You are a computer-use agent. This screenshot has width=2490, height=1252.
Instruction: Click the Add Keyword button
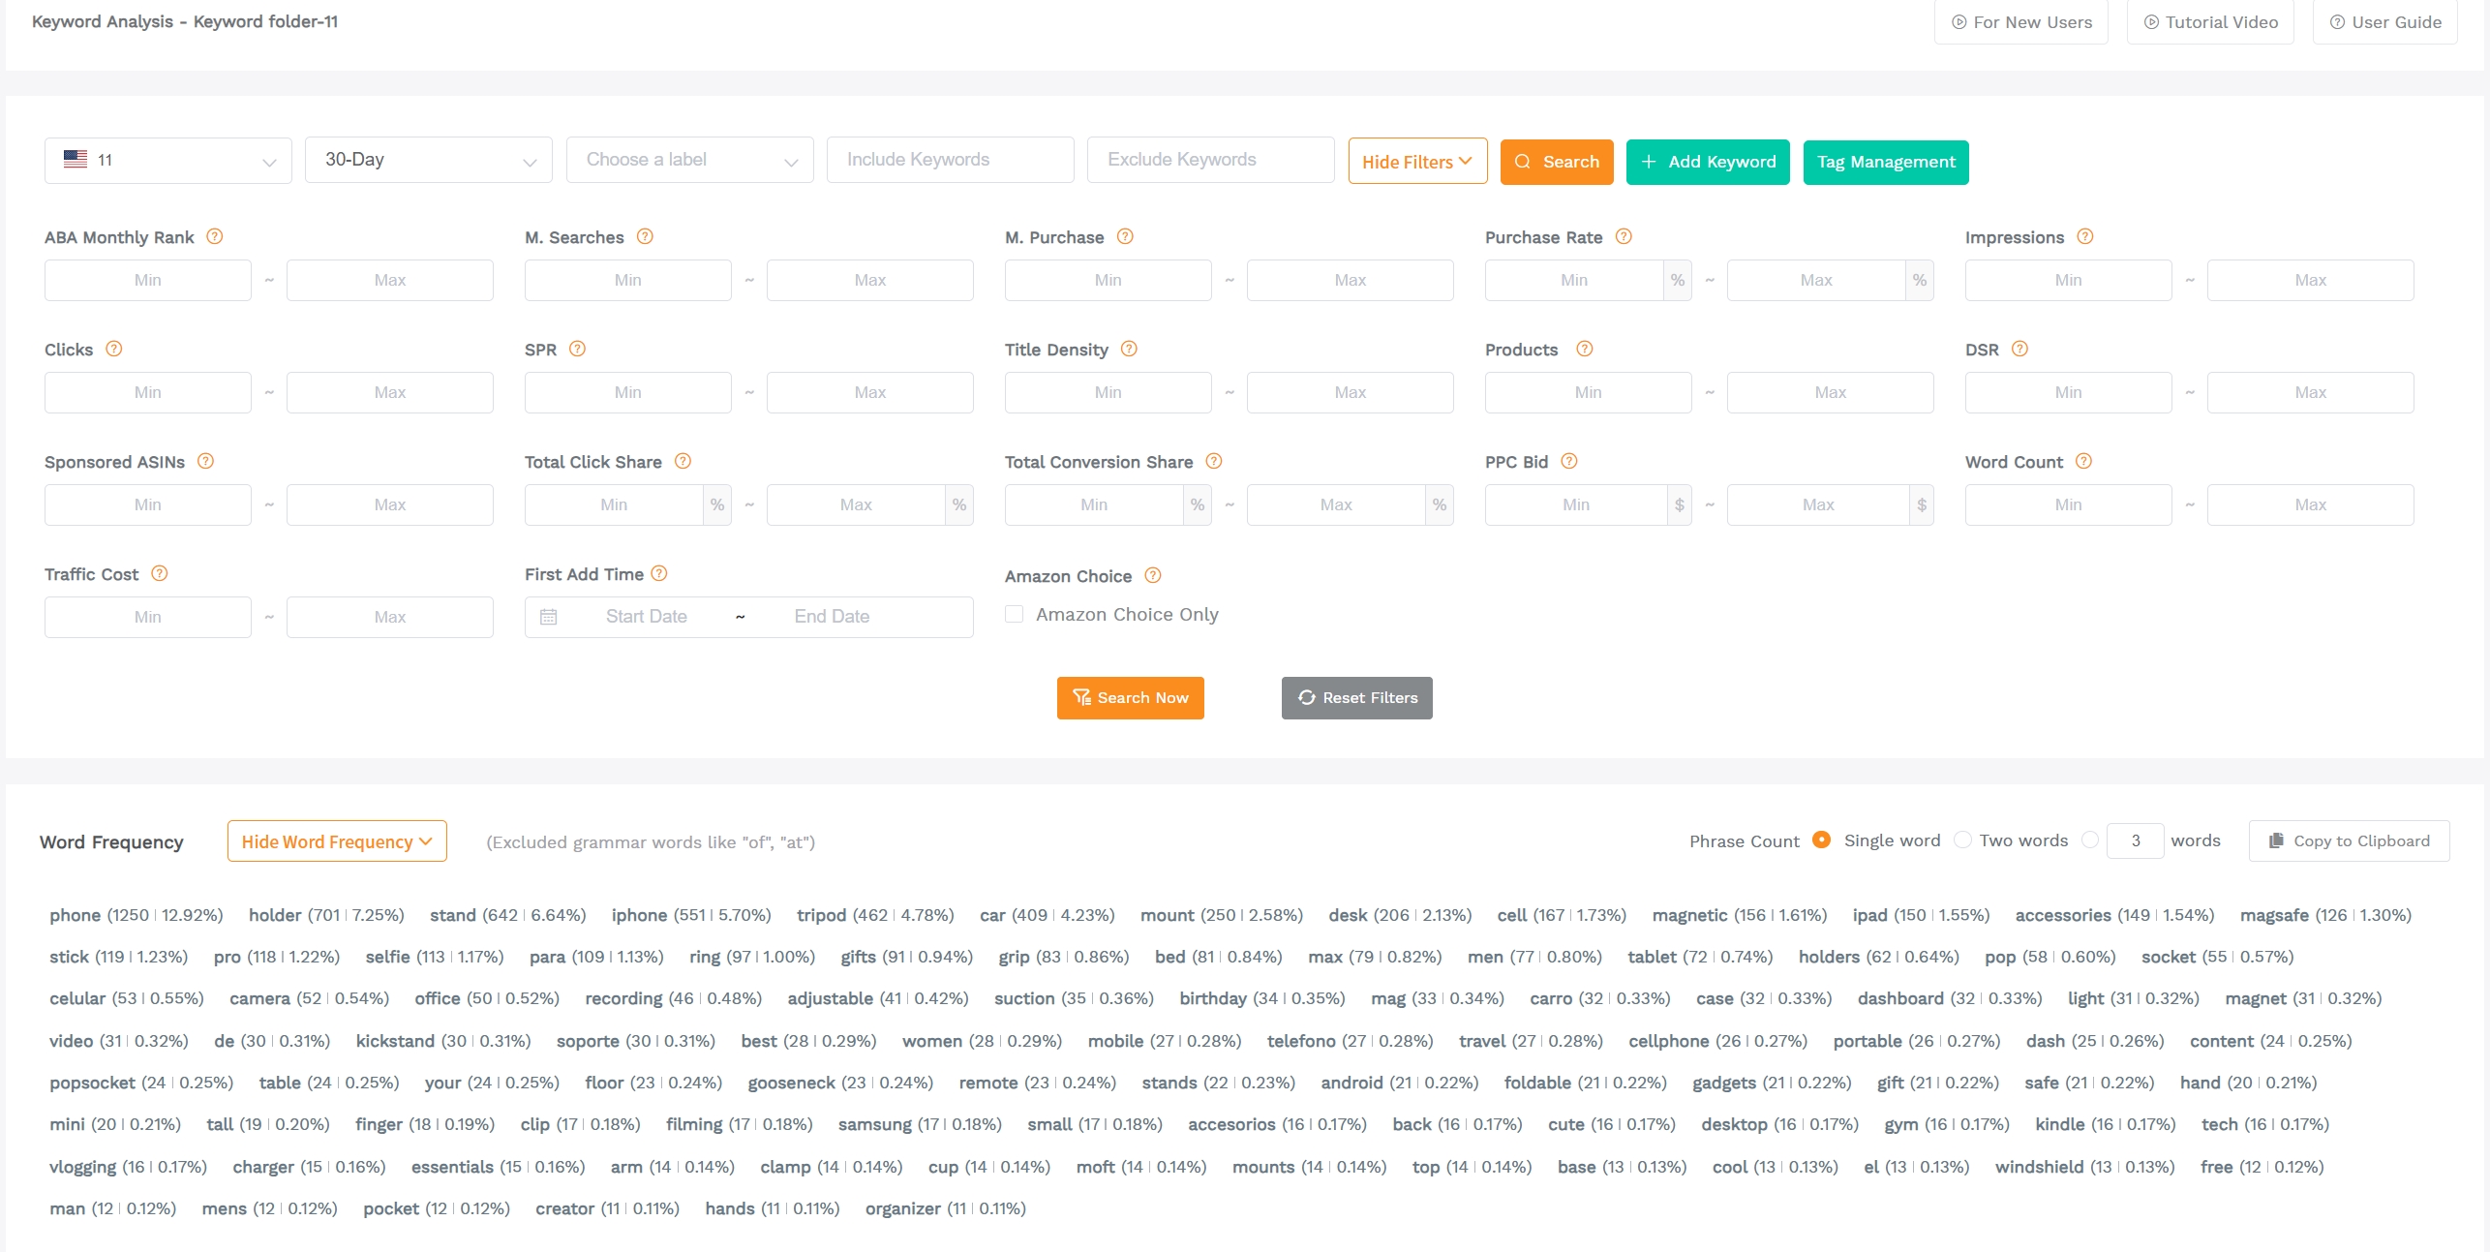[1707, 162]
